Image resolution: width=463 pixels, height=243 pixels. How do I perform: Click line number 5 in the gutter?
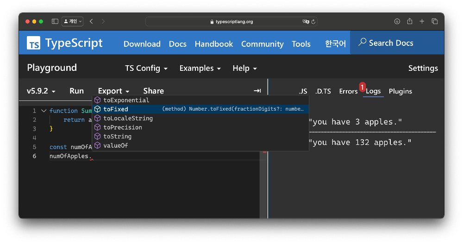35,147
